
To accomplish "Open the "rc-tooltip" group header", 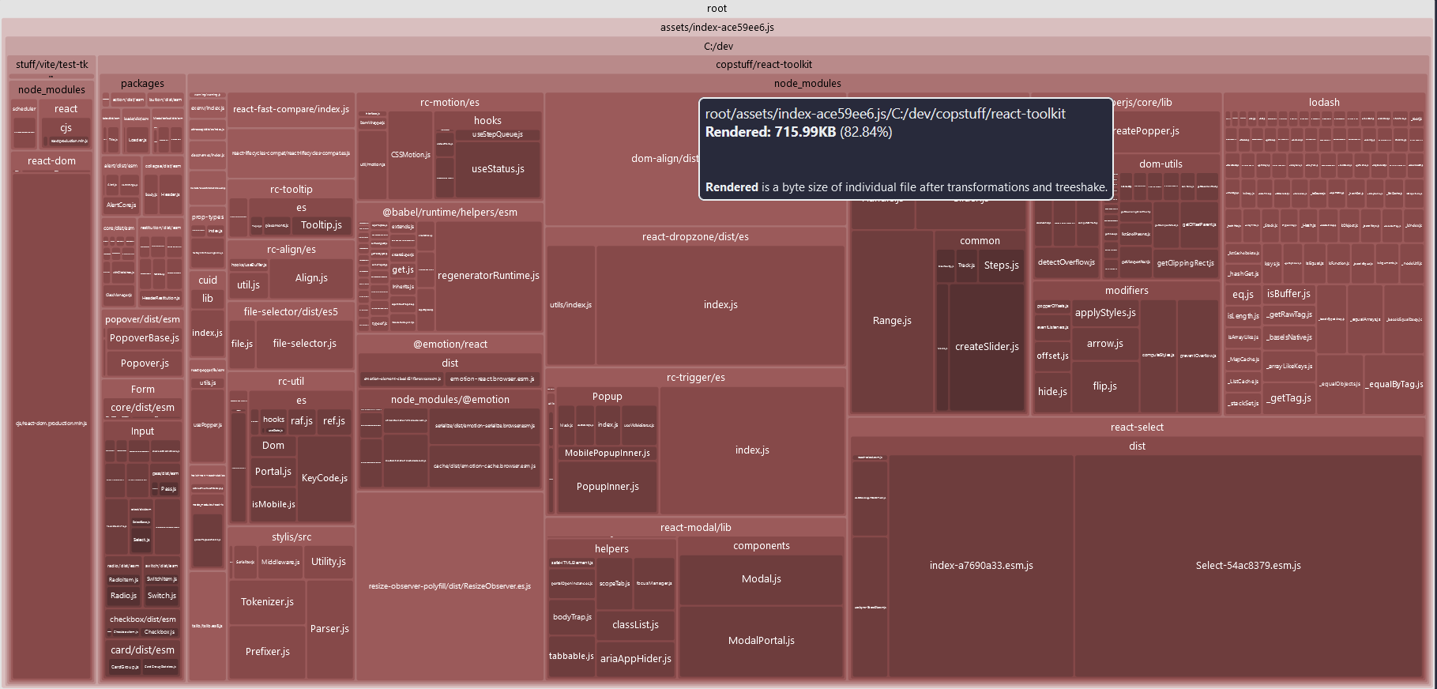I will tap(291, 190).
